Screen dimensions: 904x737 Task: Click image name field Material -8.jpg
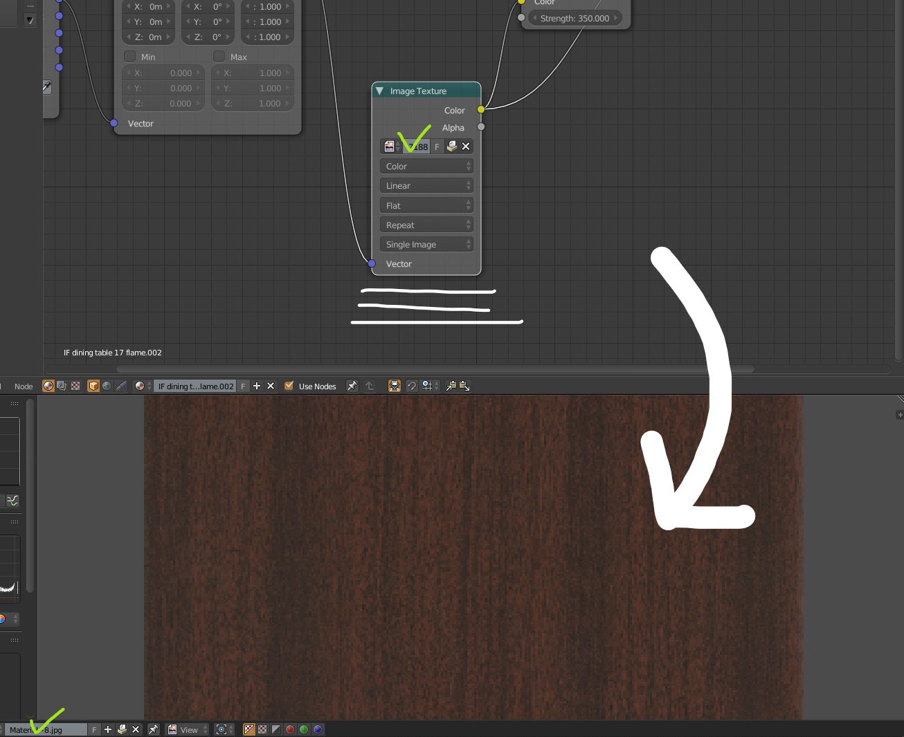click(x=46, y=729)
